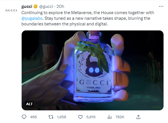Open the three-dot more options menu

coord(161,6)
